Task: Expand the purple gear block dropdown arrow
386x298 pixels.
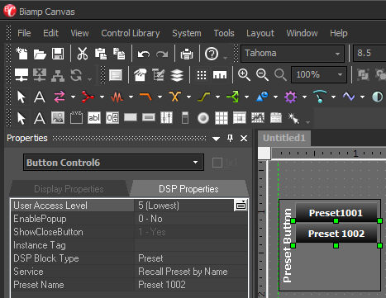Action: click(x=304, y=97)
